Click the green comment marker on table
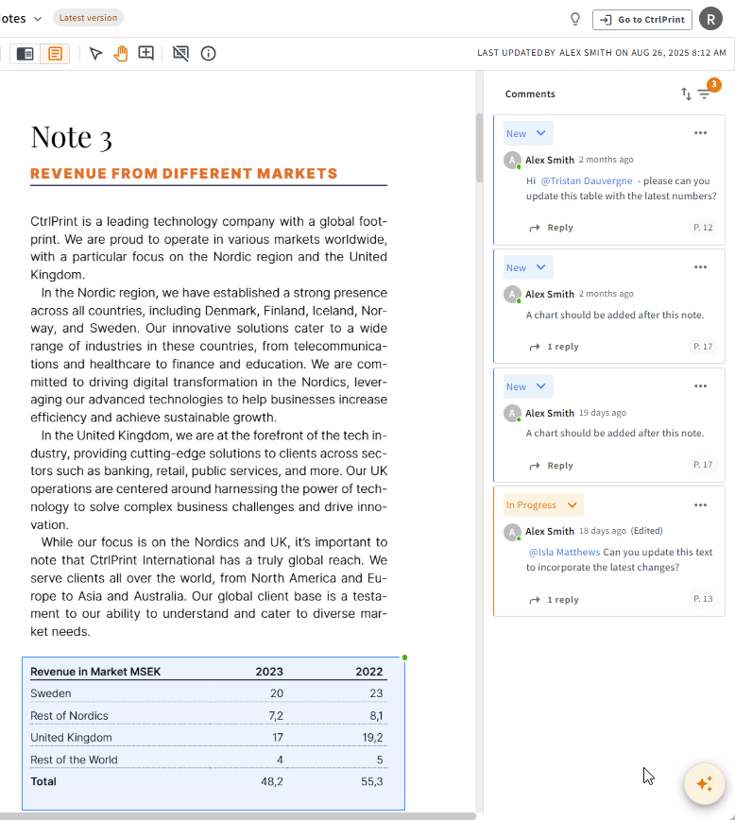The width and height of the screenshot is (735, 820). tap(404, 658)
